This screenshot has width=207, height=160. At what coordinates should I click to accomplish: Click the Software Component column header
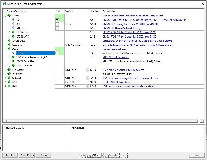[16, 12]
